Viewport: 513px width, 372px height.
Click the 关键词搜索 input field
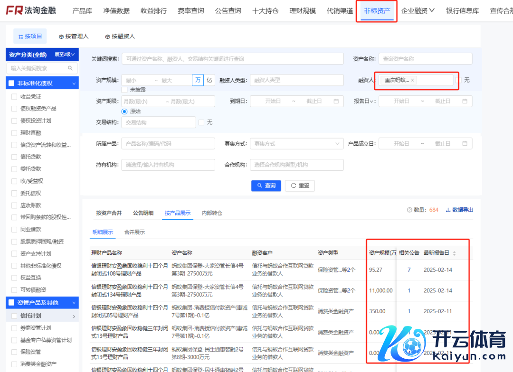click(232, 59)
